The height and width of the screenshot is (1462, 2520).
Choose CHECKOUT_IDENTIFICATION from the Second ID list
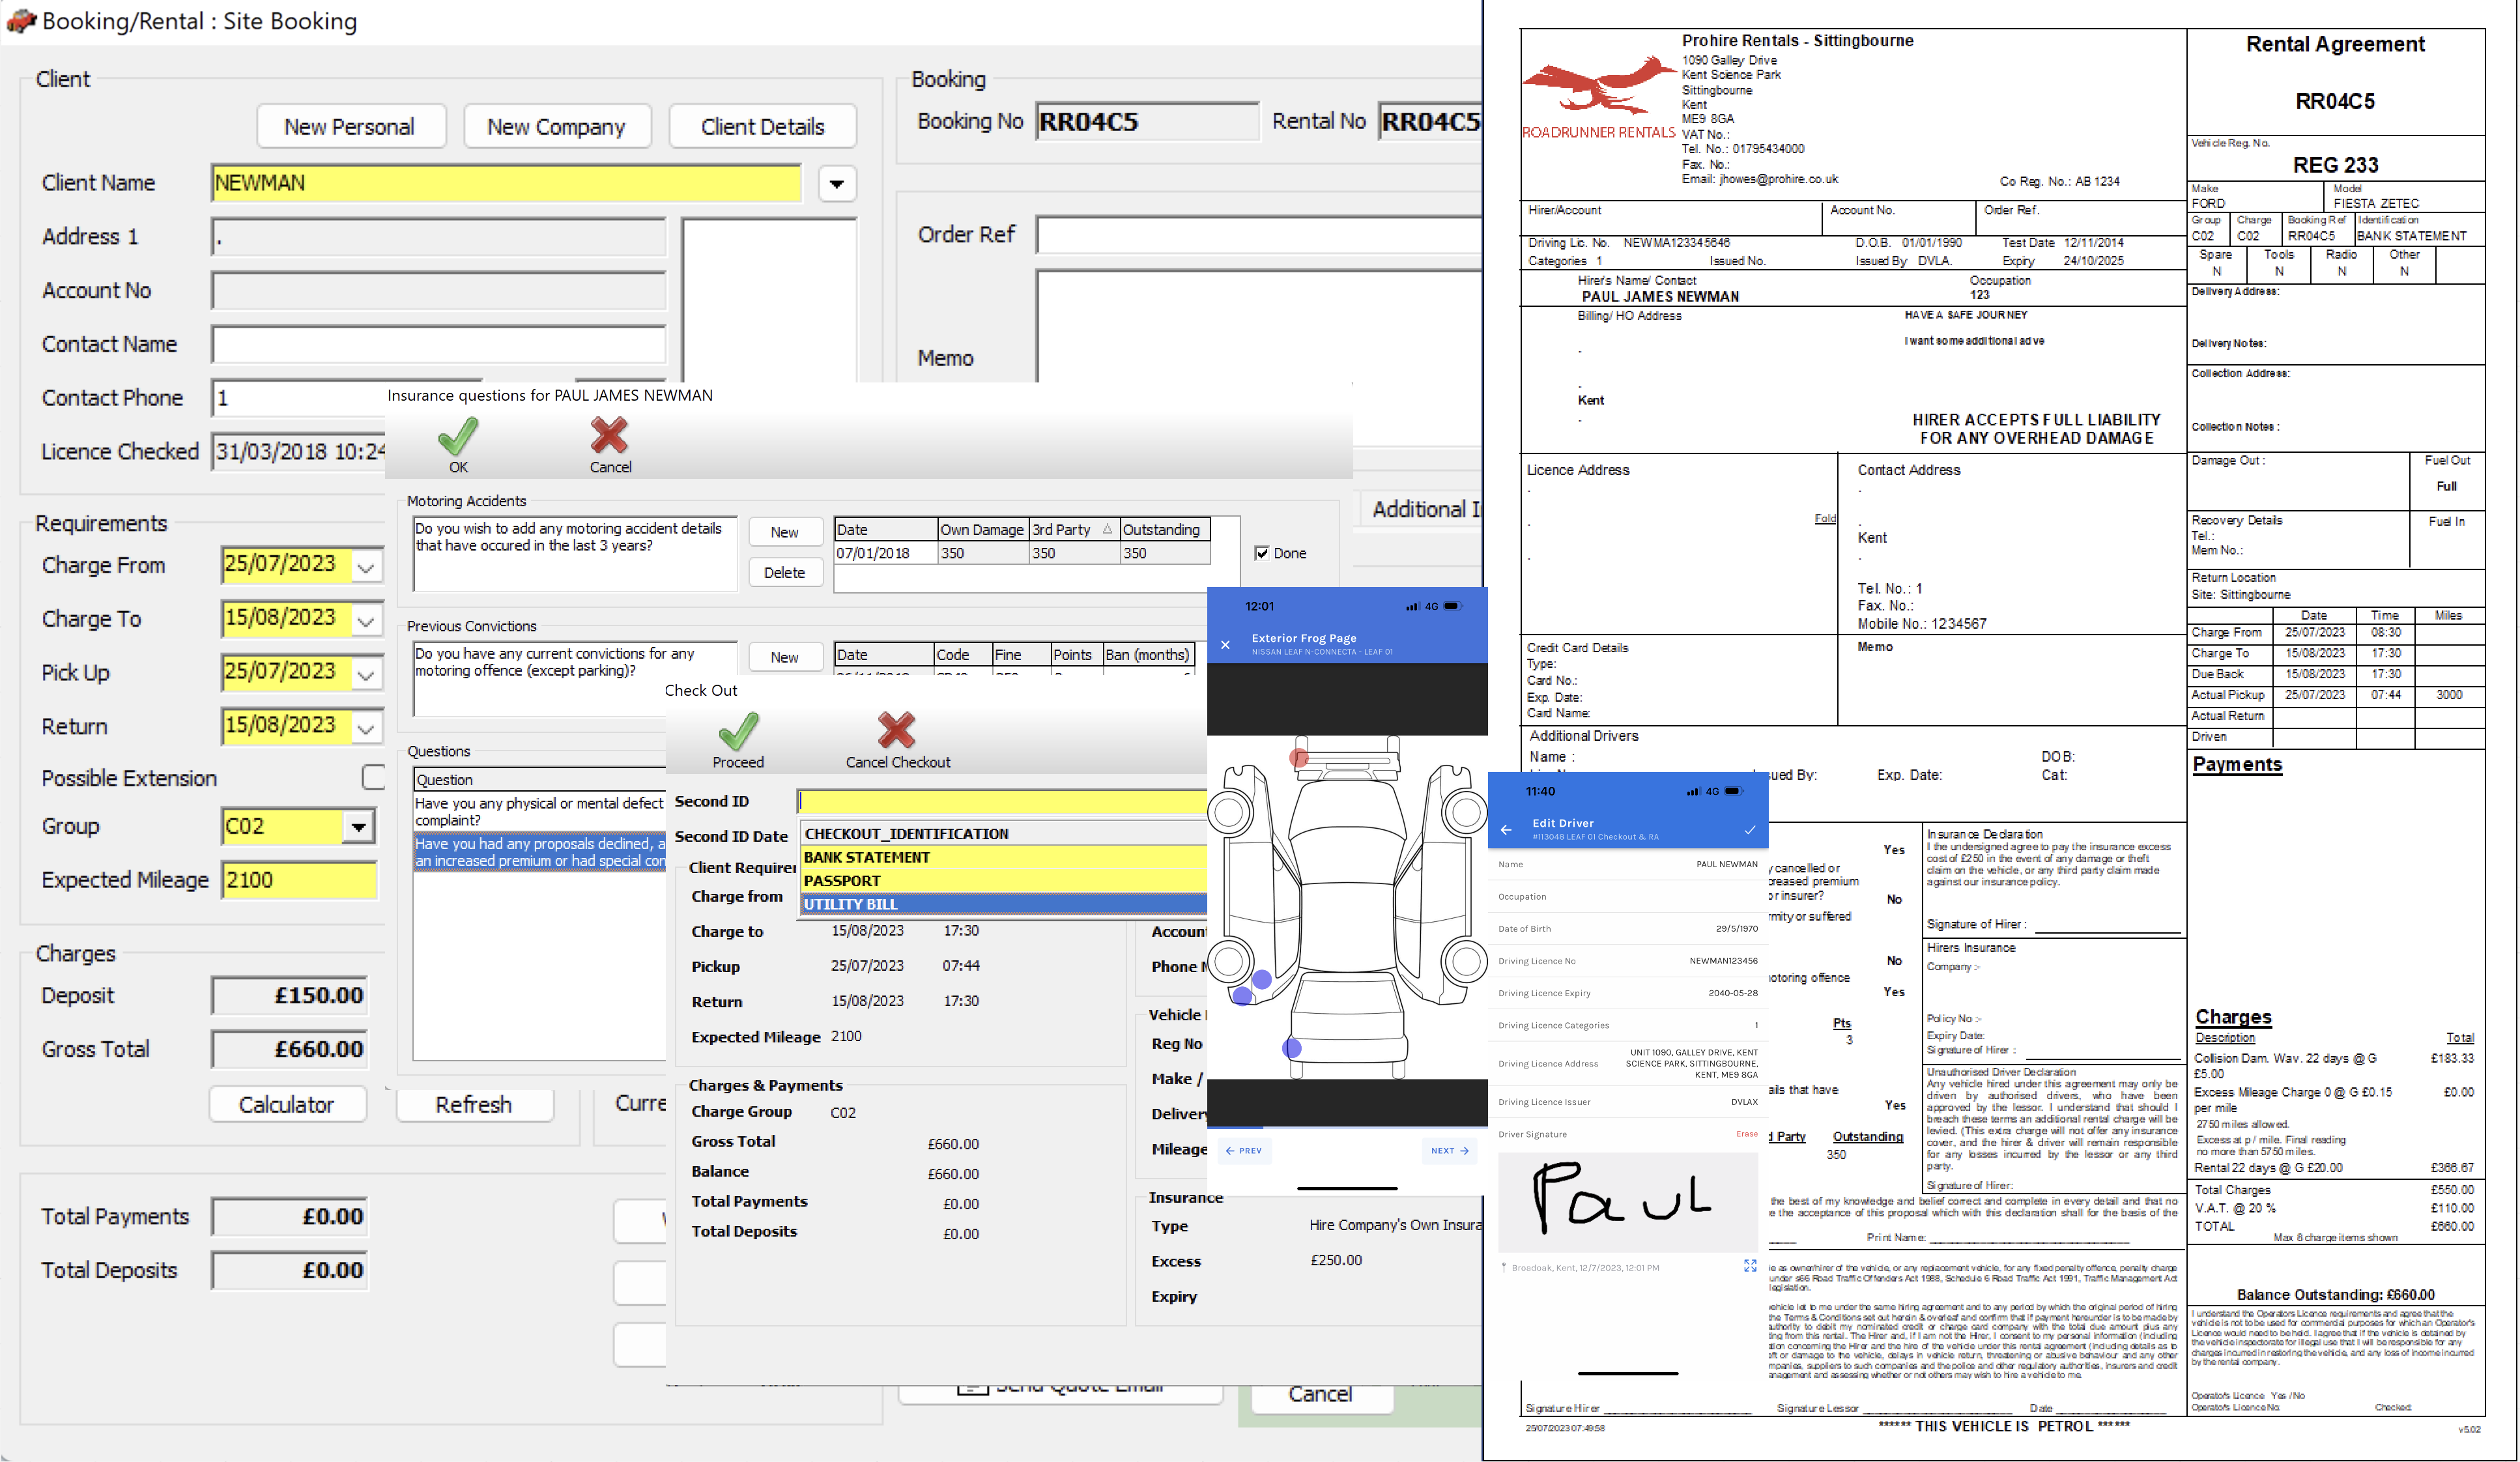(x=1004, y=833)
